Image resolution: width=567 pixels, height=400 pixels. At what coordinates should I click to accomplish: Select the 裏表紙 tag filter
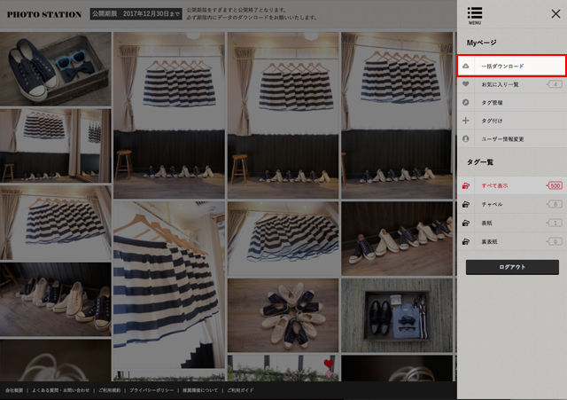pyautogui.click(x=489, y=241)
